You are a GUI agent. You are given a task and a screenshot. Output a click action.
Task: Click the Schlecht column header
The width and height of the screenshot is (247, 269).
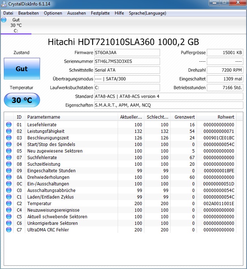point(157,117)
